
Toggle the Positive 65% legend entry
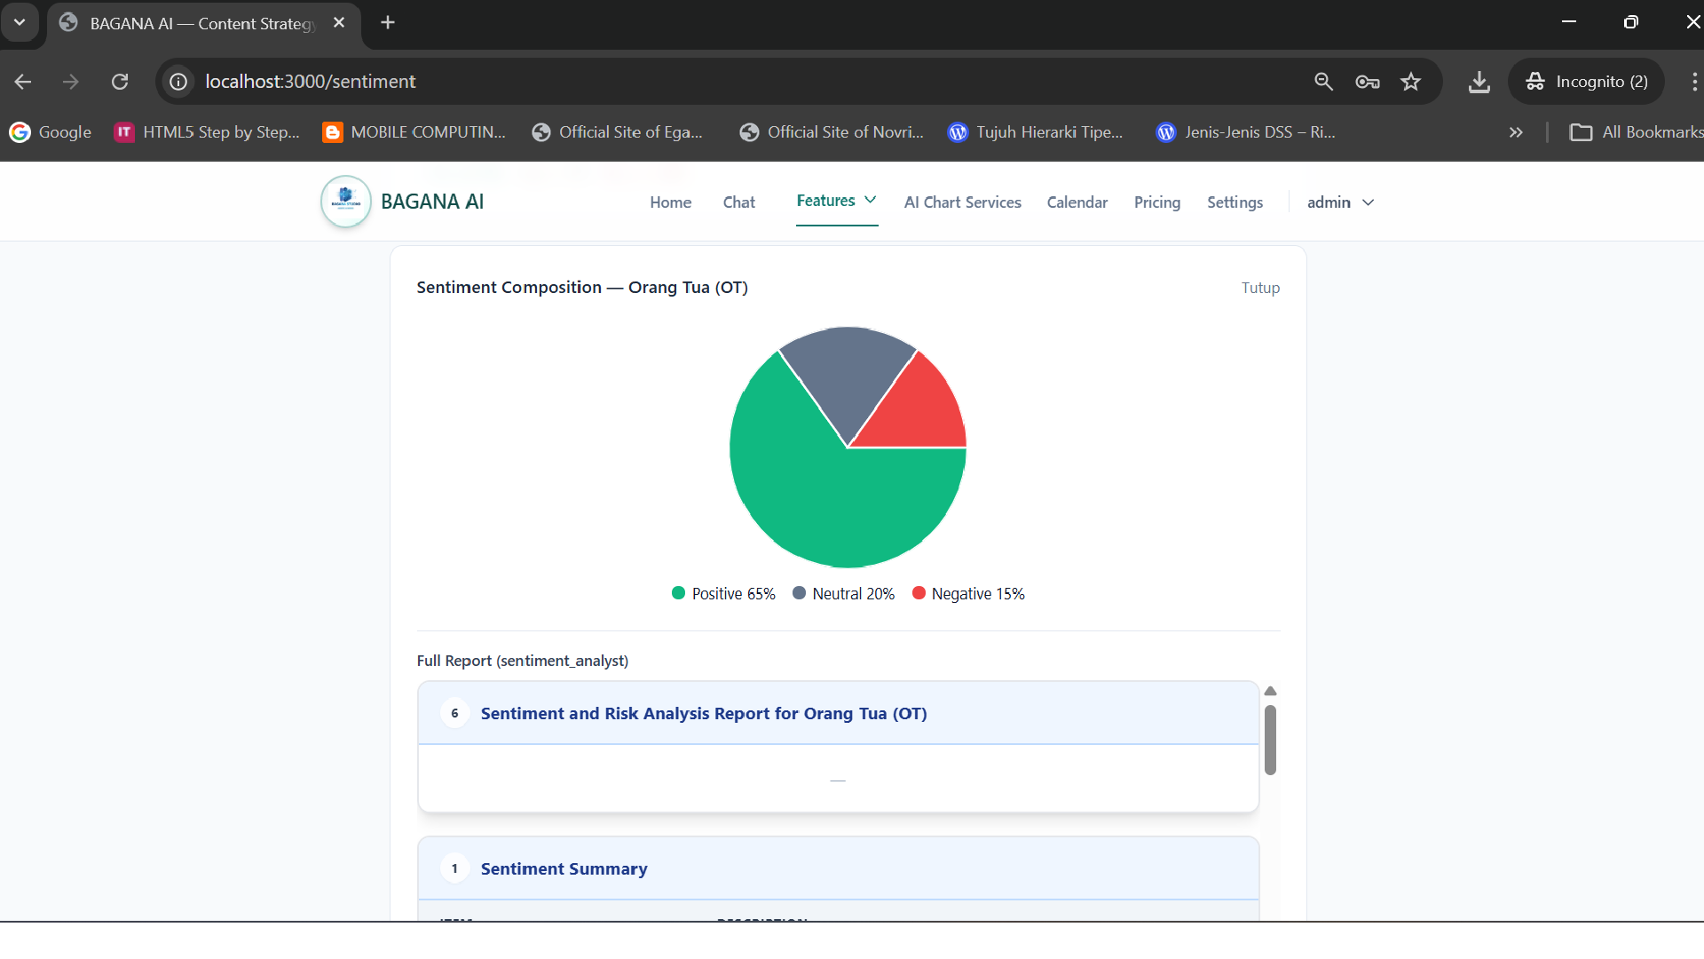pos(722,593)
